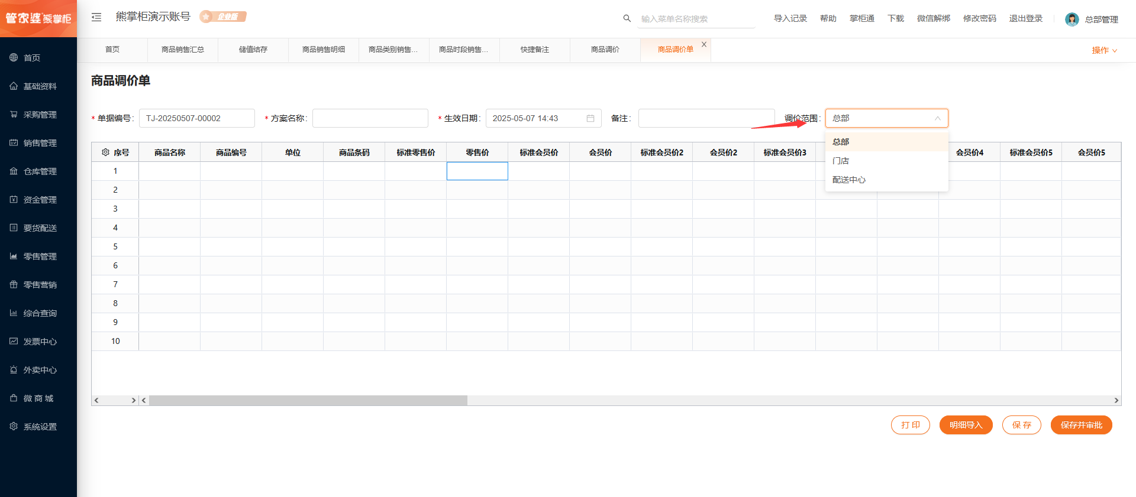The width and height of the screenshot is (1136, 497).
Task: Click the 修改密码 link
Action: (x=980, y=18)
